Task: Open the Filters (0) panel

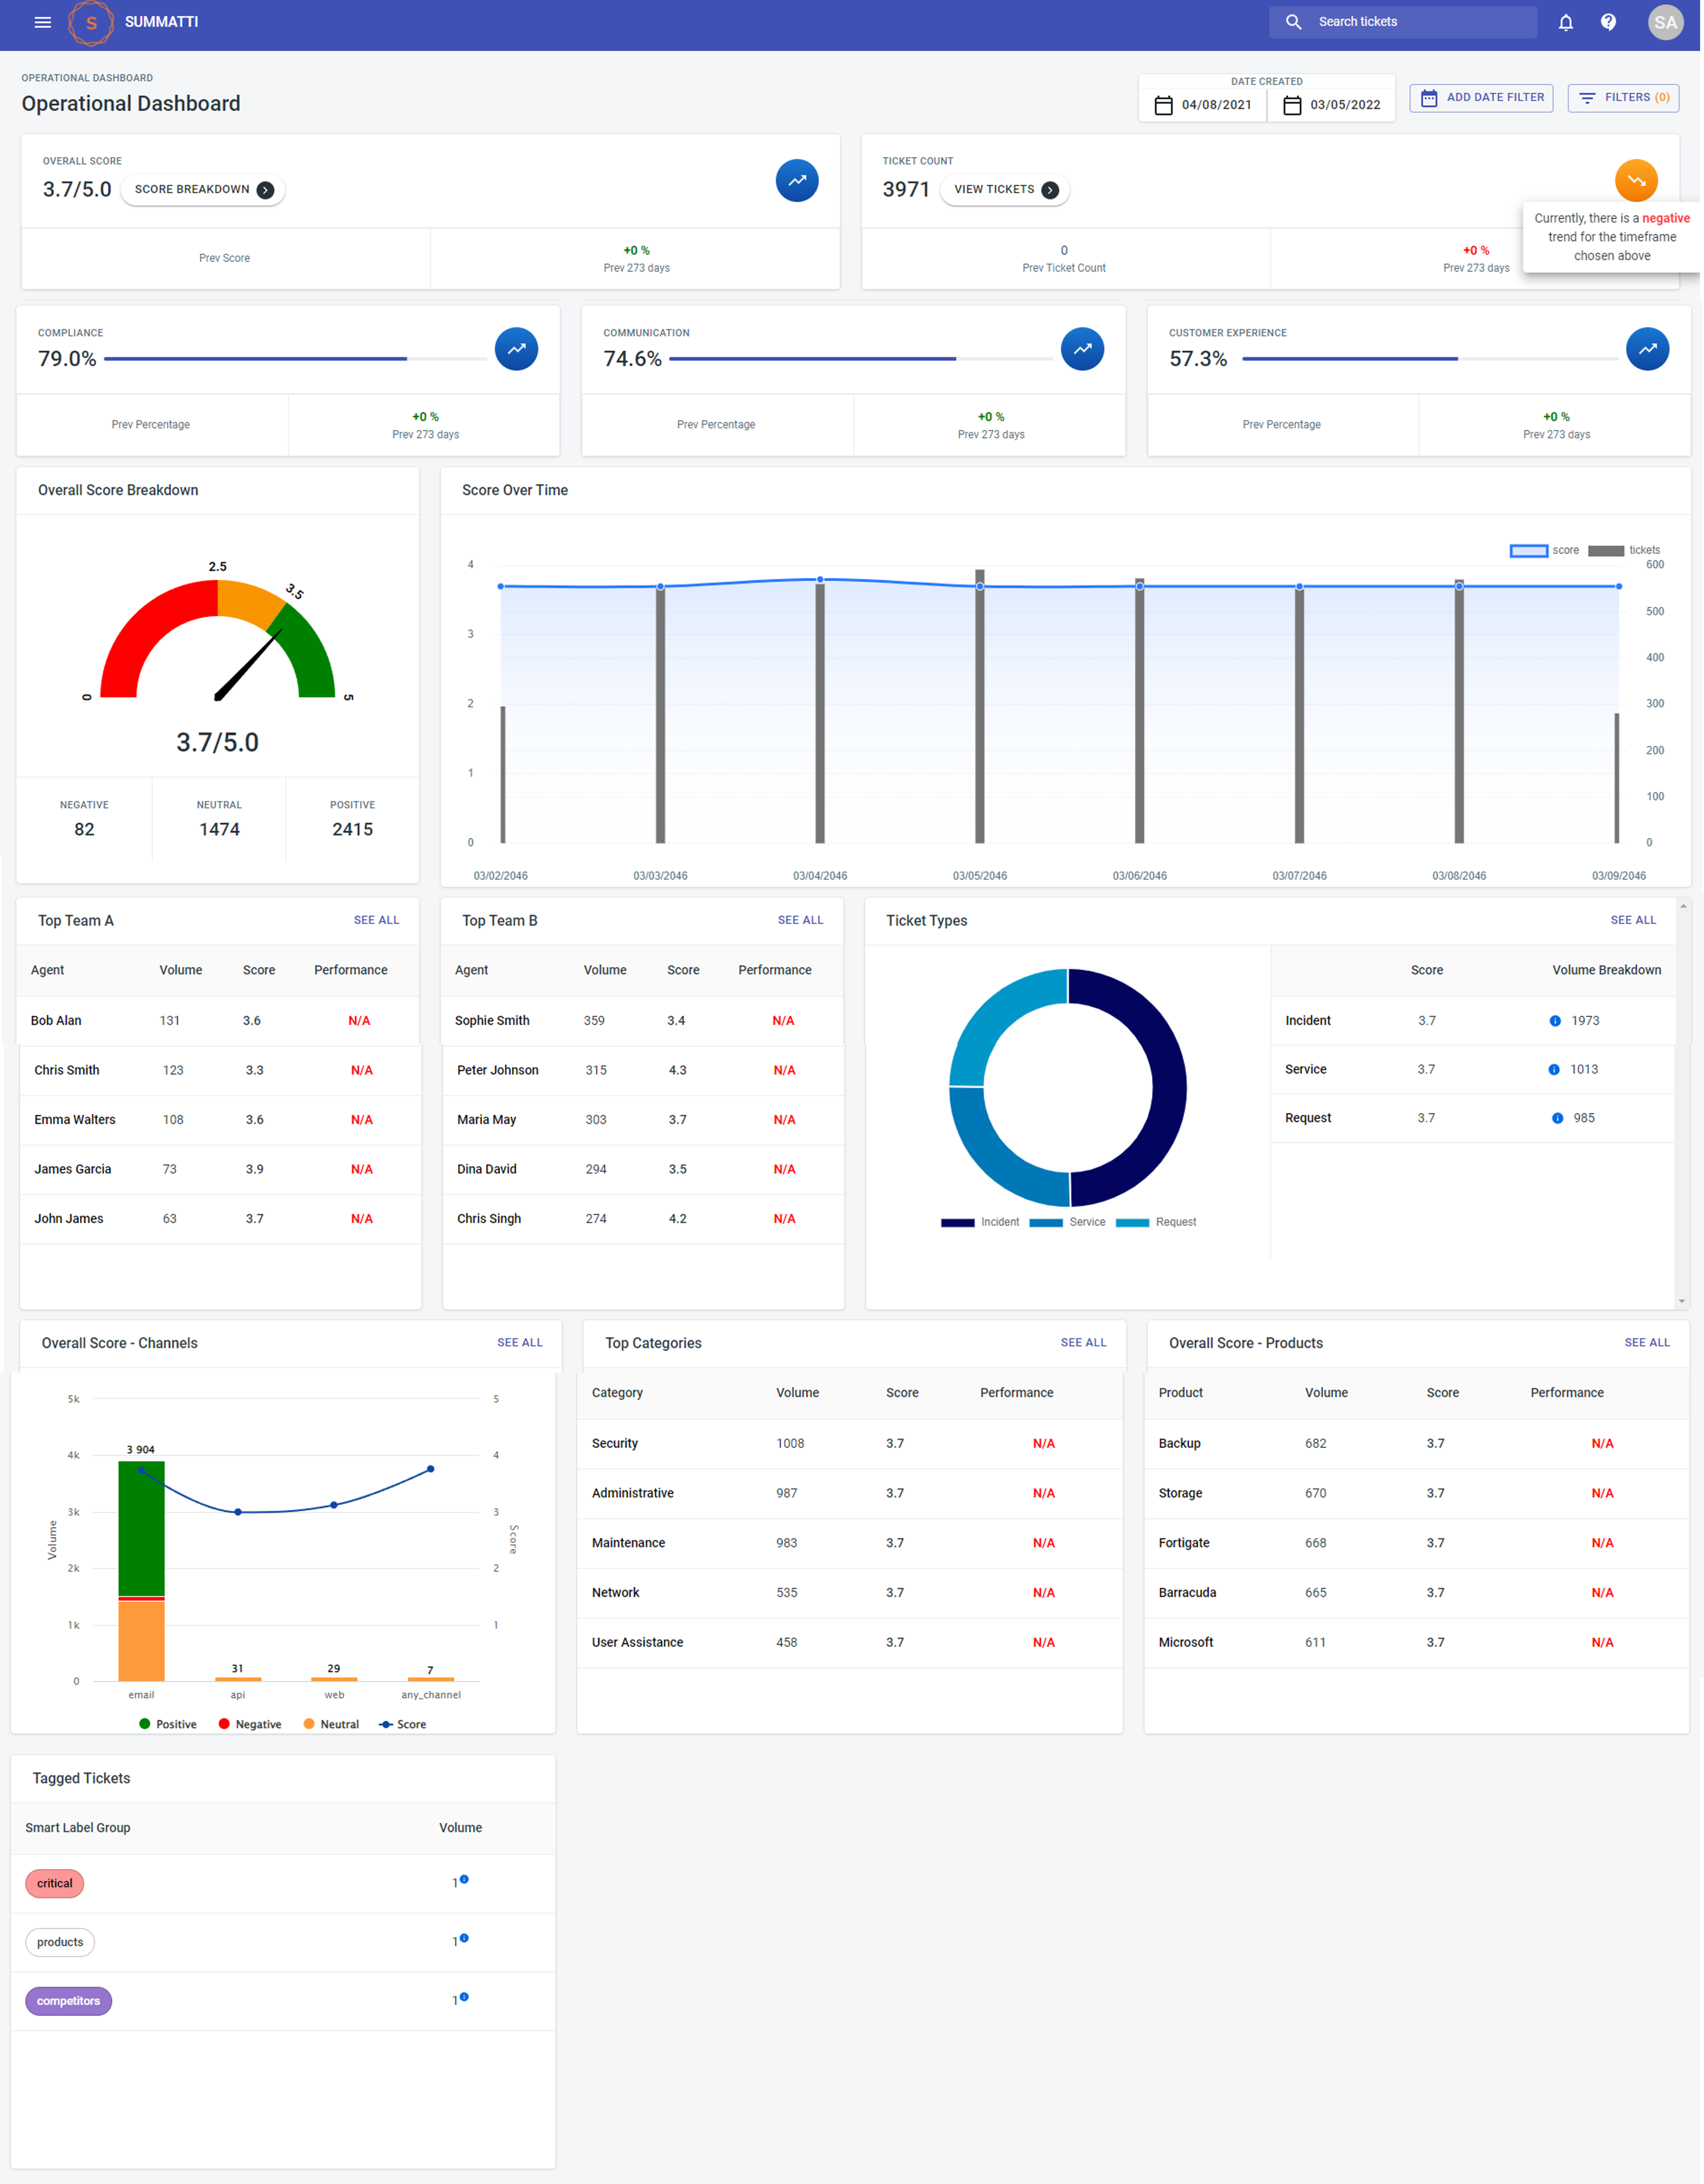Action: [1623, 98]
